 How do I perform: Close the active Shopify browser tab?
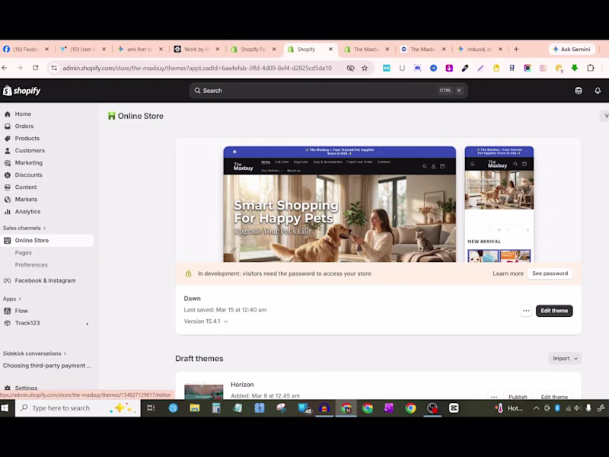pyautogui.click(x=330, y=50)
